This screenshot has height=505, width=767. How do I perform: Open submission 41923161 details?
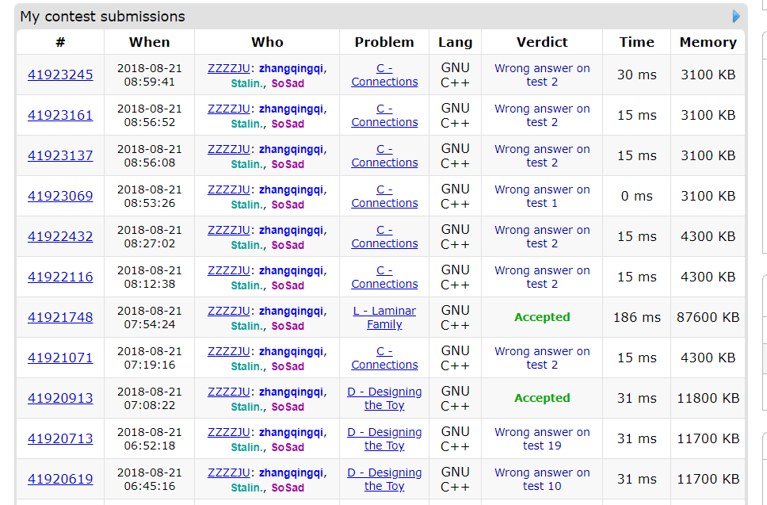(x=60, y=115)
